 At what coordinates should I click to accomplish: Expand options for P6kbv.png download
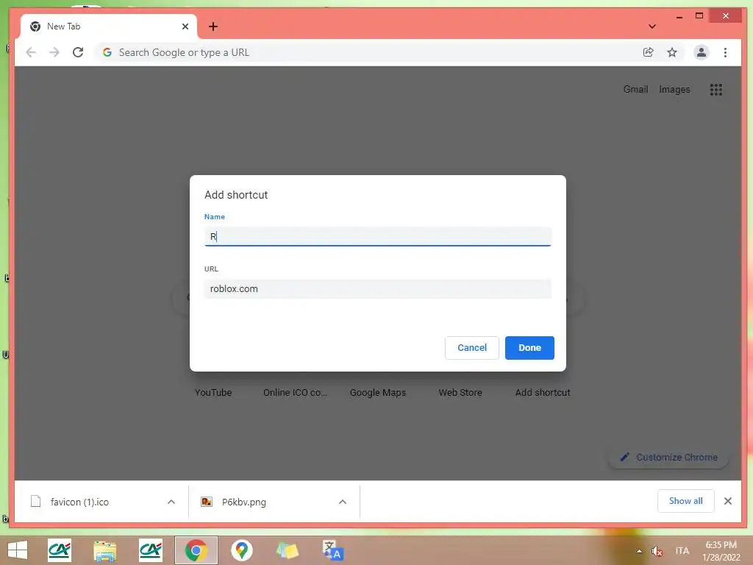tap(343, 502)
